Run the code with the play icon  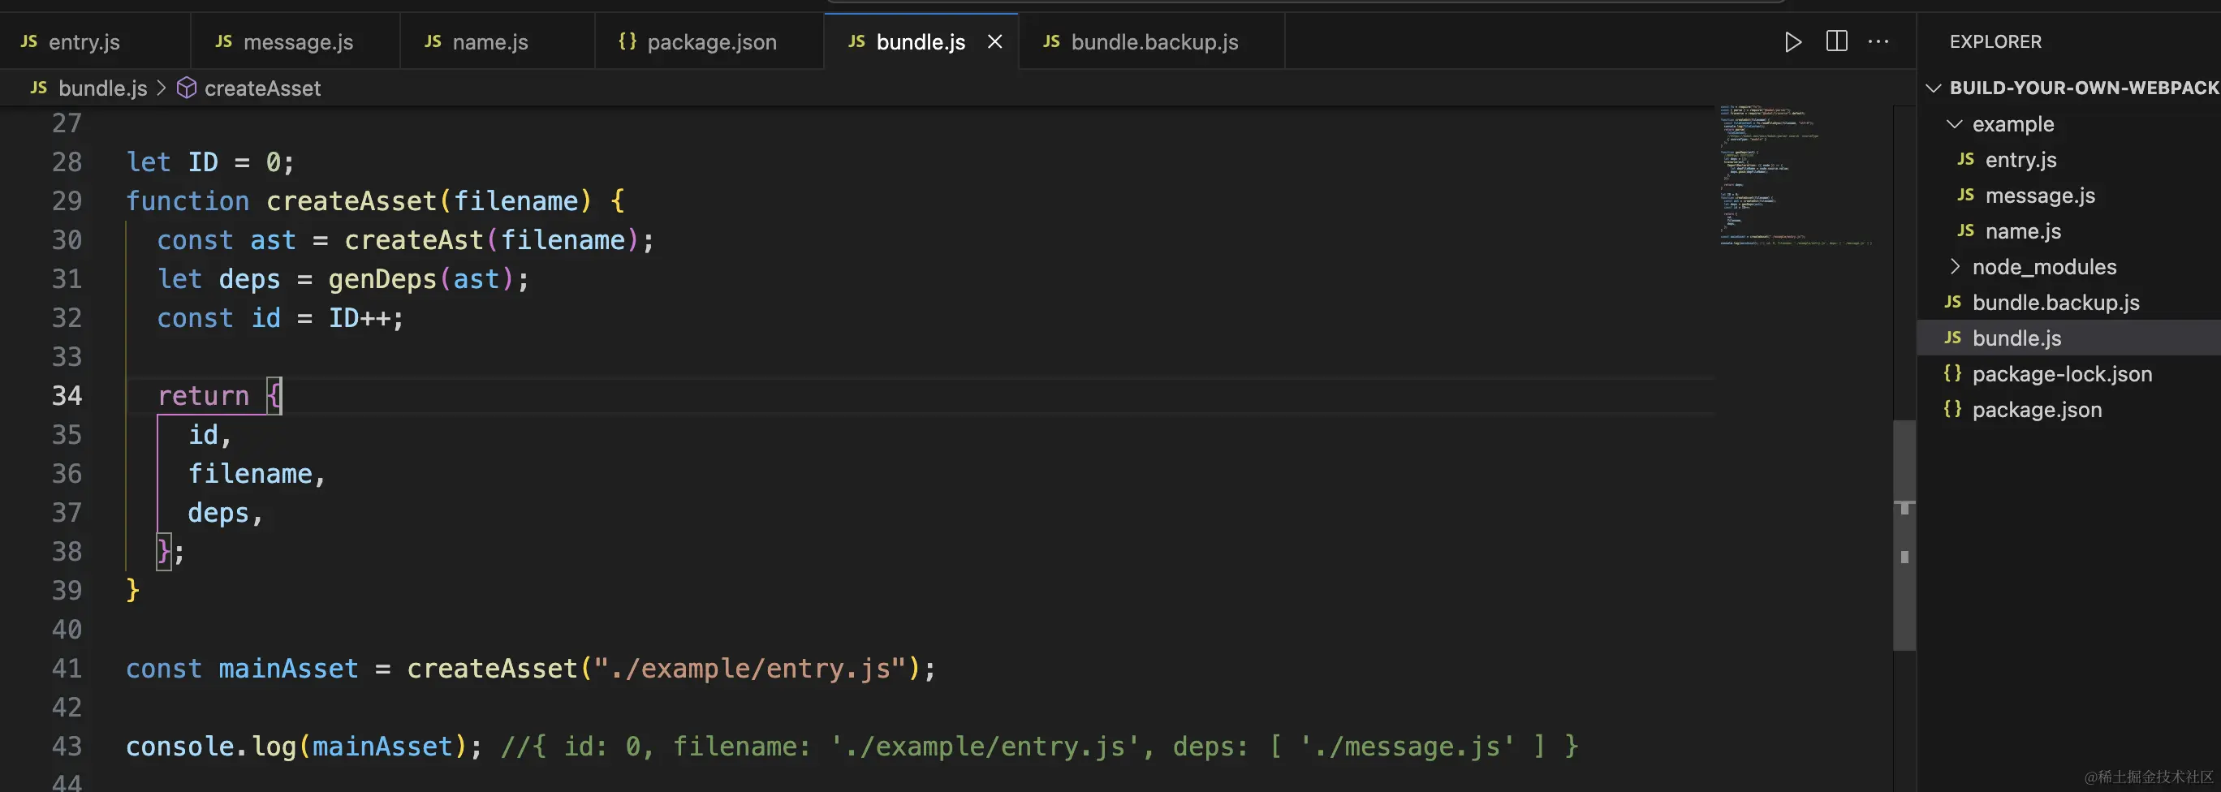[x=1793, y=41]
